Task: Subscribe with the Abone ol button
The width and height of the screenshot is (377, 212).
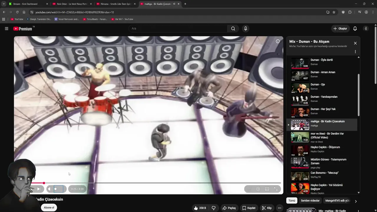Action: pos(49,208)
